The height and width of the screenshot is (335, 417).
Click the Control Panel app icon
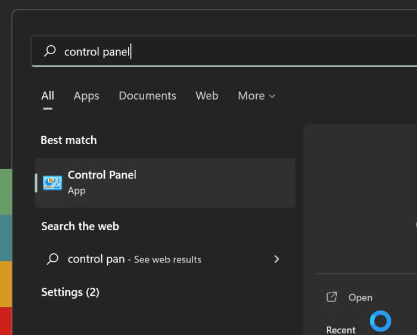click(52, 183)
